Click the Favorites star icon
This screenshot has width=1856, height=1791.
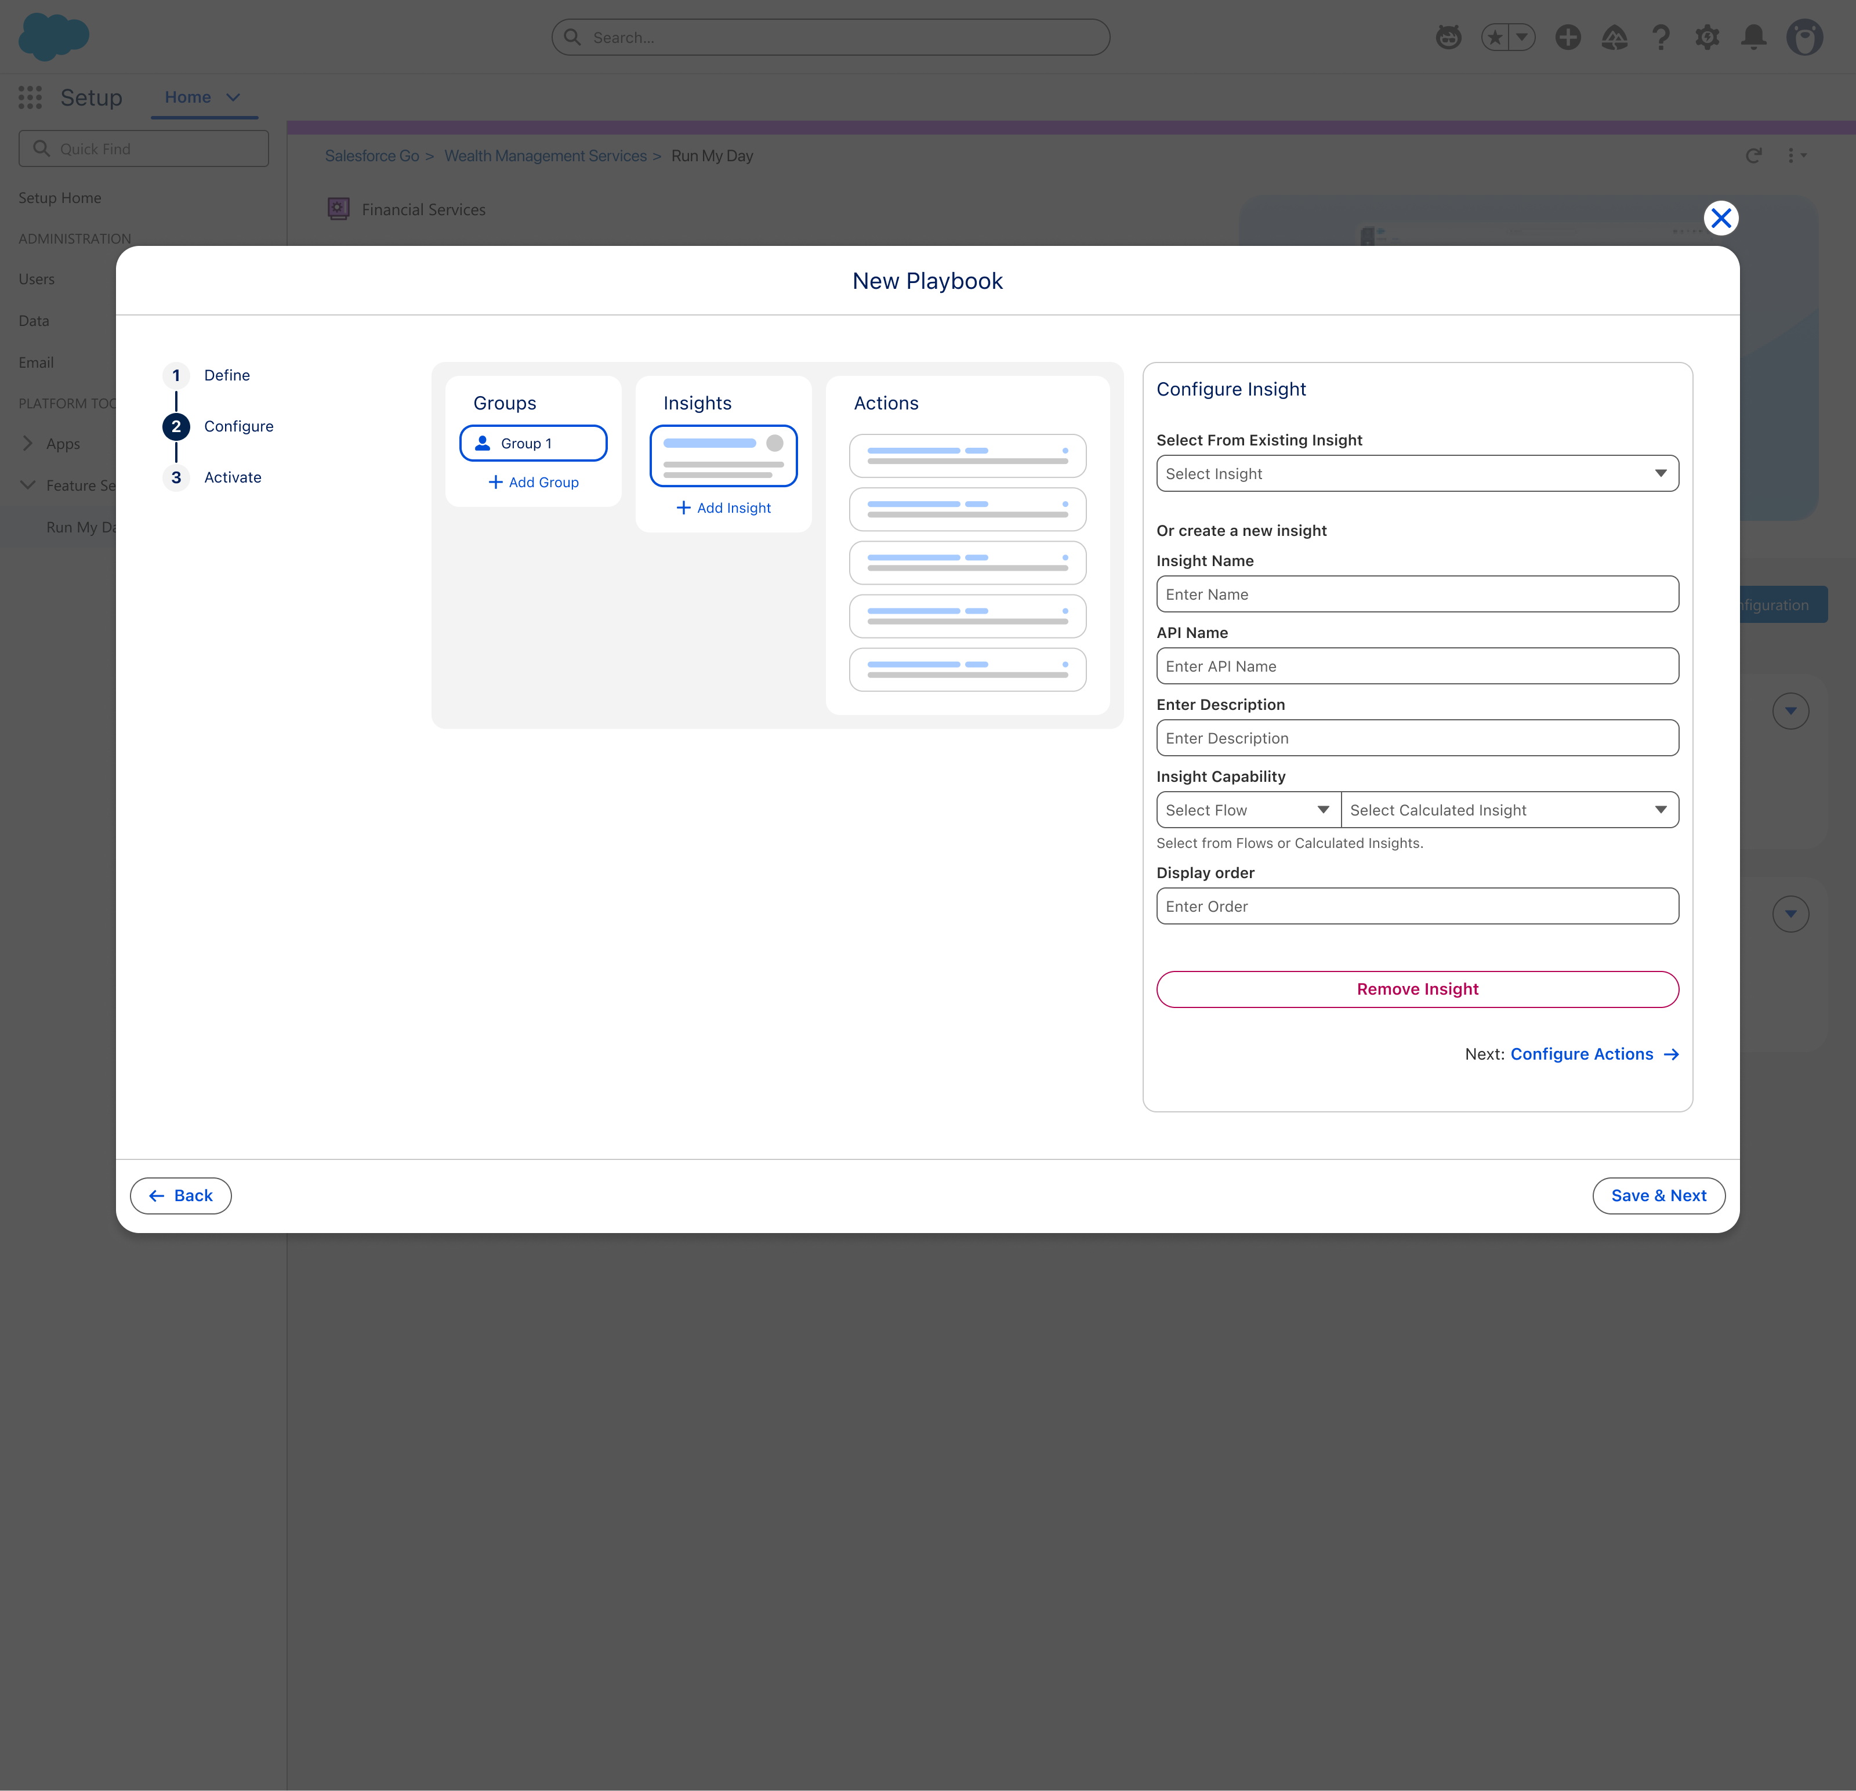tap(1494, 37)
